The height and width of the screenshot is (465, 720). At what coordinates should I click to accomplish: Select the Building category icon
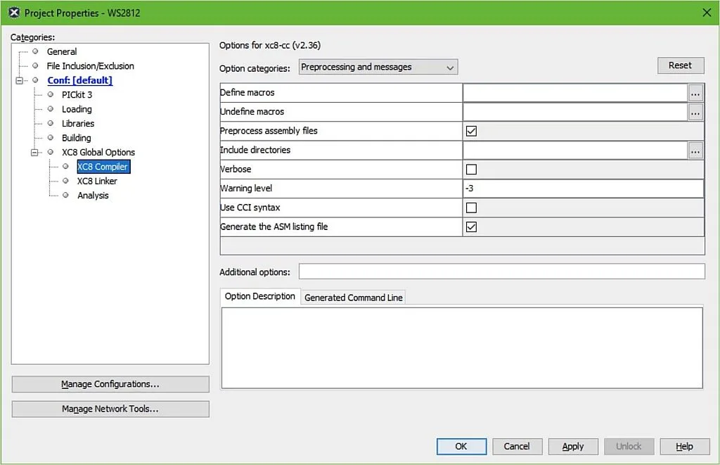pos(50,138)
